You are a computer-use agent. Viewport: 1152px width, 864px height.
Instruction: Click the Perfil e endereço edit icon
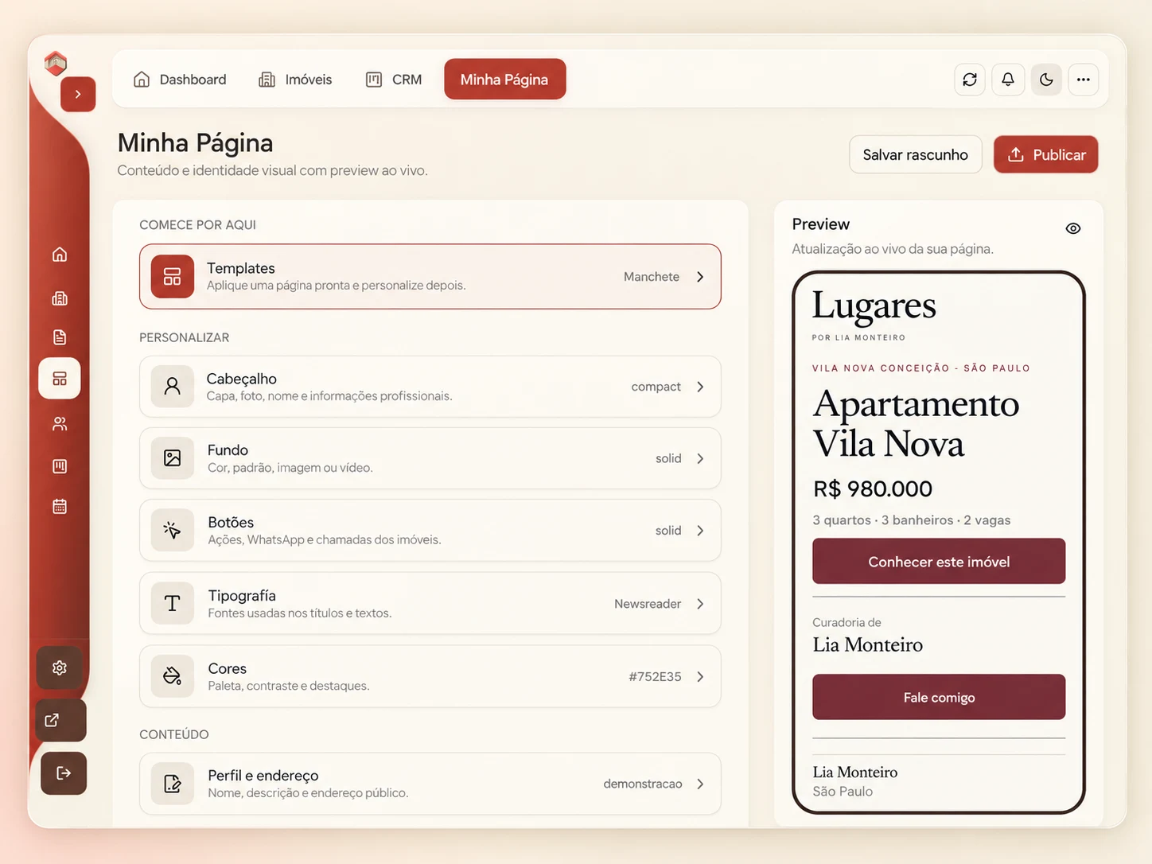tap(173, 784)
